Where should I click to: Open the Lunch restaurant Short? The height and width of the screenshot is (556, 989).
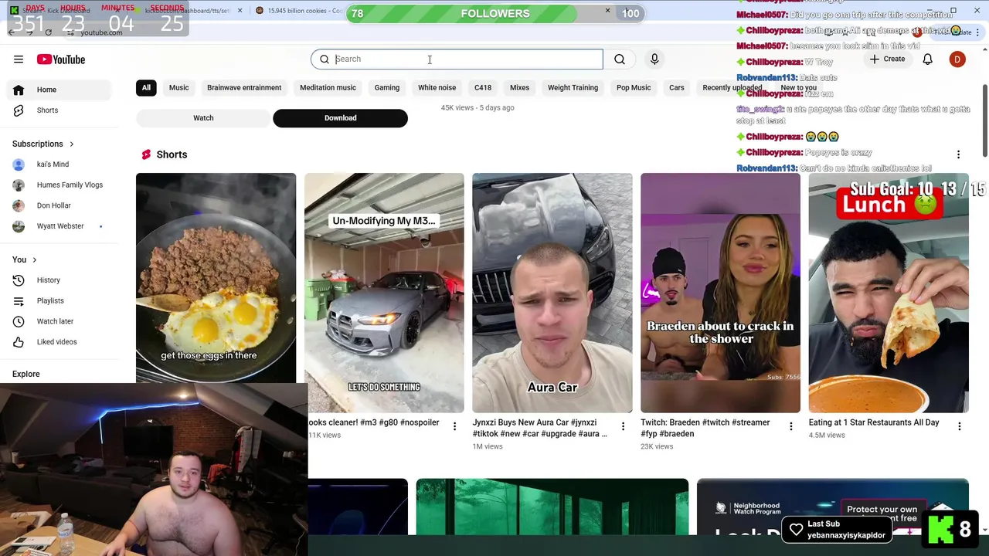(x=889, y=293)
